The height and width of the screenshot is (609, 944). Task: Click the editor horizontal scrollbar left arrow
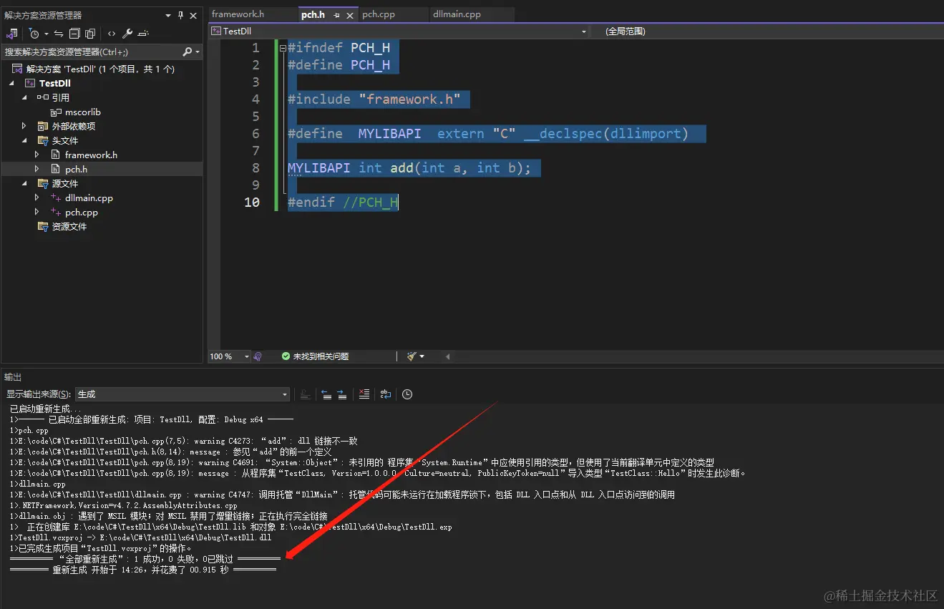[x=448, y=356]
